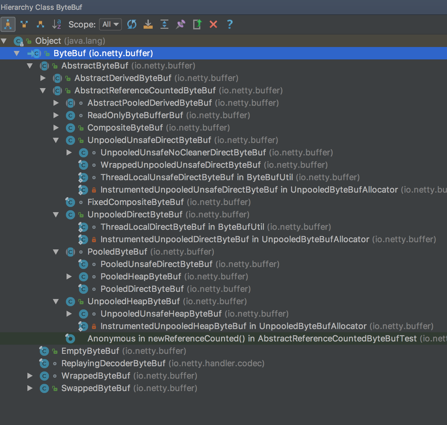This screenshot has height=425, width=447.
Task: Collapse the ByteBuf node arrow
Action: pyautogui.click(x=17, y=53)
